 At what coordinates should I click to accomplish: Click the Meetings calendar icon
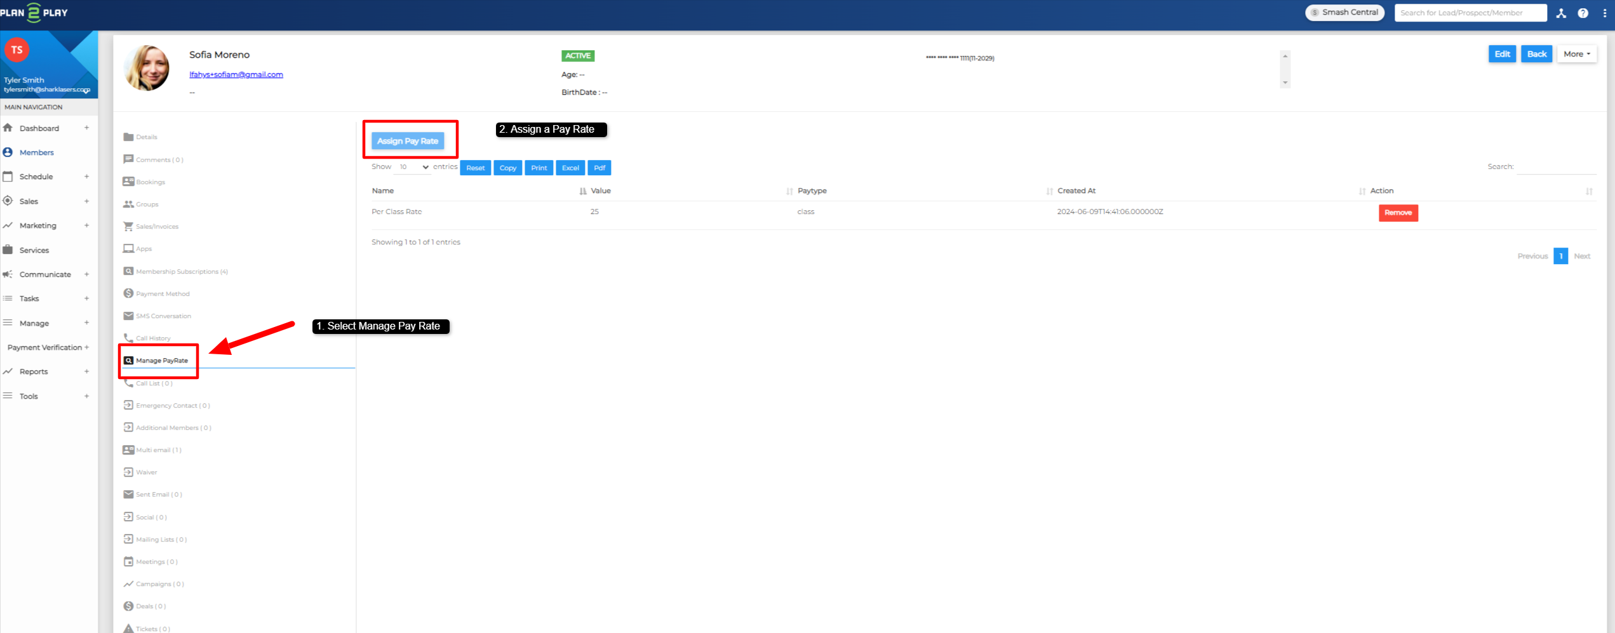pos(128,561)
